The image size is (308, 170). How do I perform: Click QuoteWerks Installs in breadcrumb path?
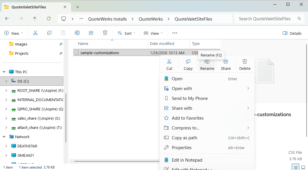(107, 19)
